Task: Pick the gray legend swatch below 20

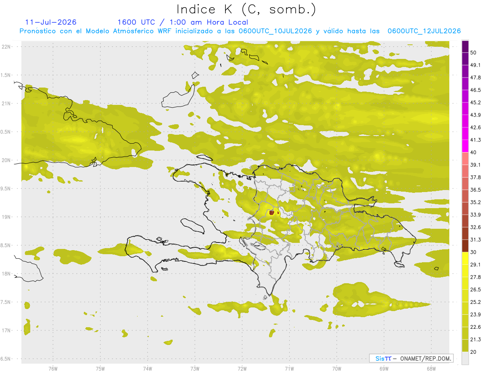Action: pyautogui.click(x=465, y=358)
